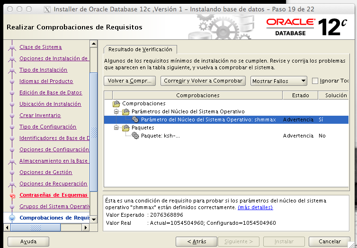Click the red error icon beside Contraseñas de Esquemas

point(12,195)
